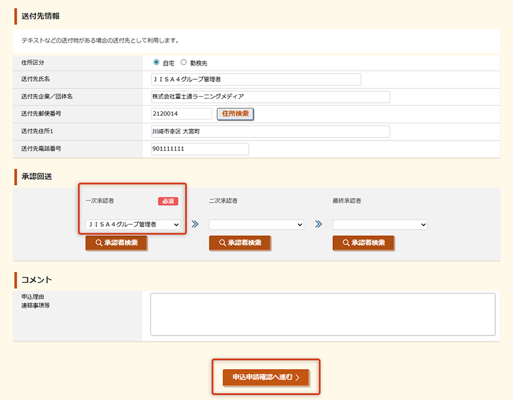
Task: Click the 送付先氏名 input field
Action: pyautogui.click(x=256, y=79)
